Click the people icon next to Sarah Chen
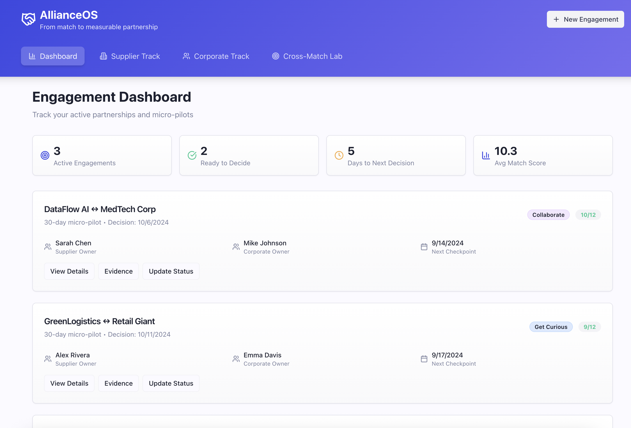 tap(48, 247)
